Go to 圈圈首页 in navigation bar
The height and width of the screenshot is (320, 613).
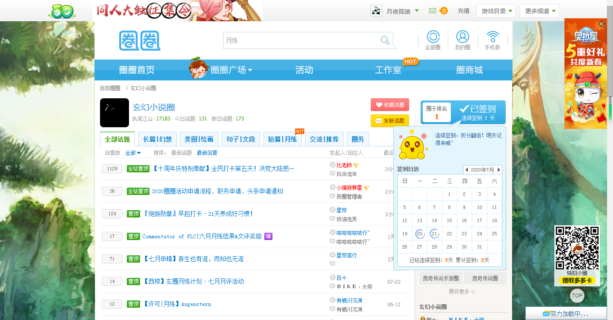click(x=137, y=70)
